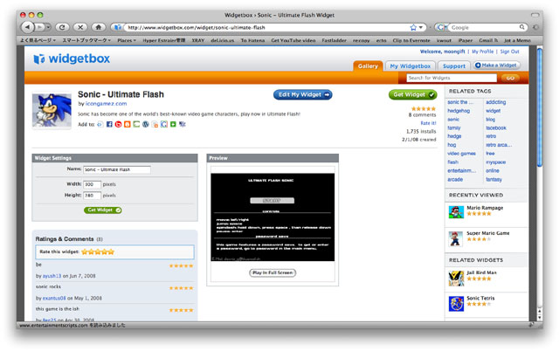Click the green arrow Add to icon

coord(173,124)
